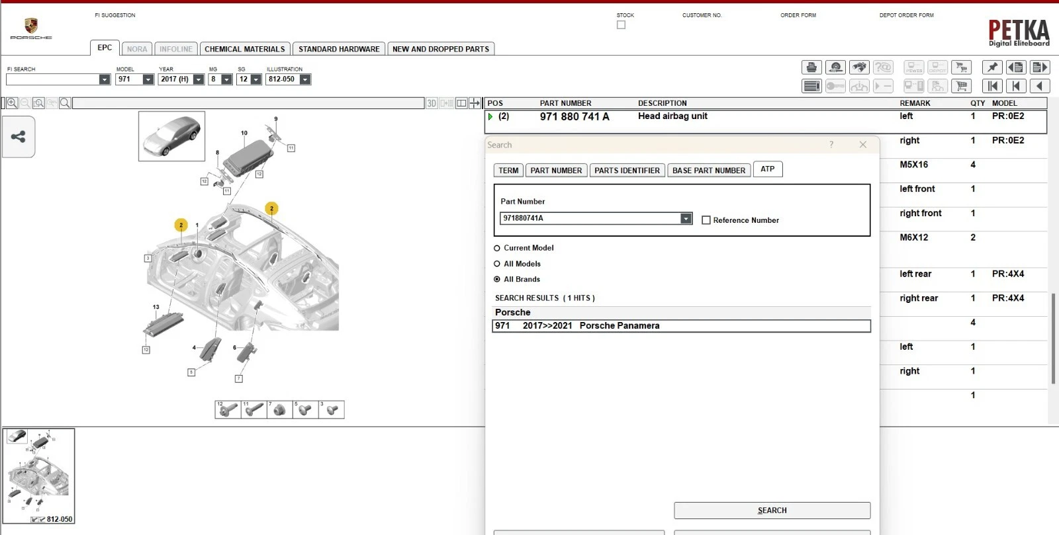Click the yellow position 2 marker on roof

click(x=271, y=208)
